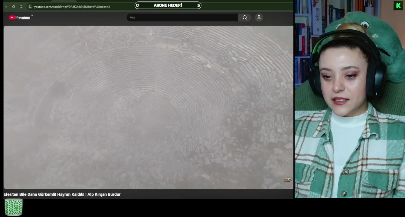The image size is (405, 217).
Task: Click the ABONE HEDEFİ goal bar
Action: 168,5
